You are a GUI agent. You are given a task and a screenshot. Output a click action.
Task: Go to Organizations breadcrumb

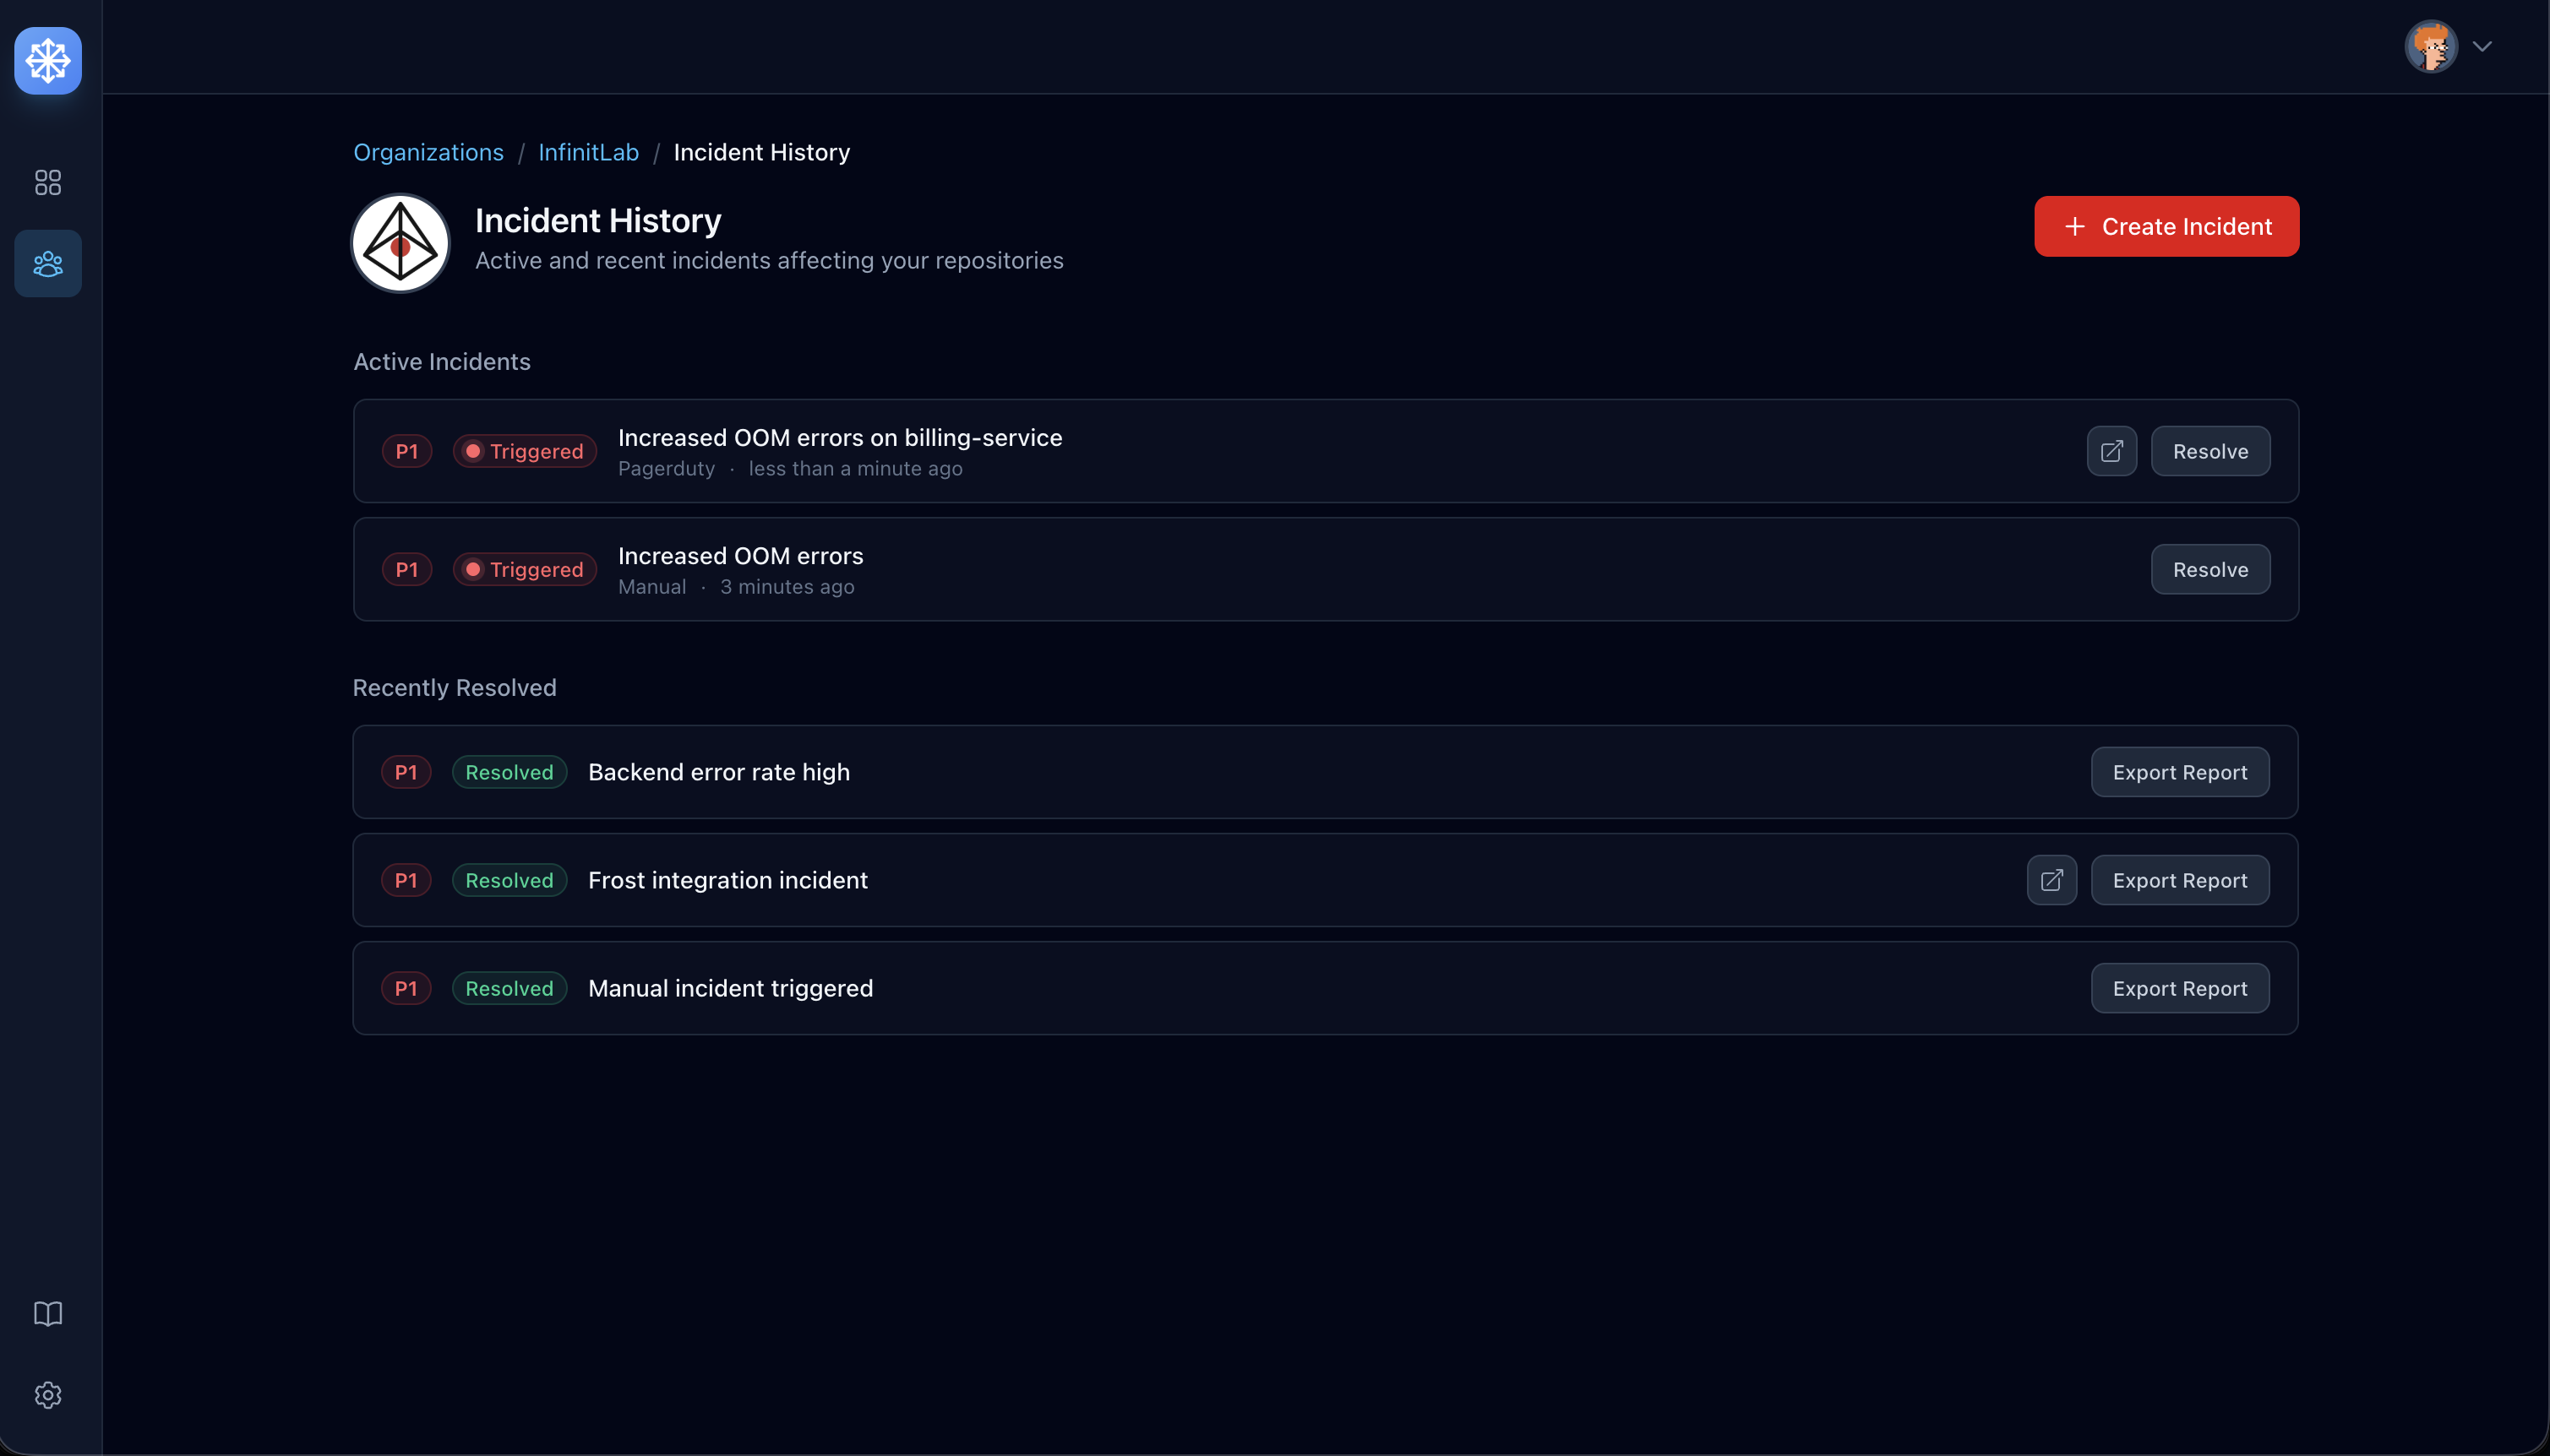tap(428, 152)
